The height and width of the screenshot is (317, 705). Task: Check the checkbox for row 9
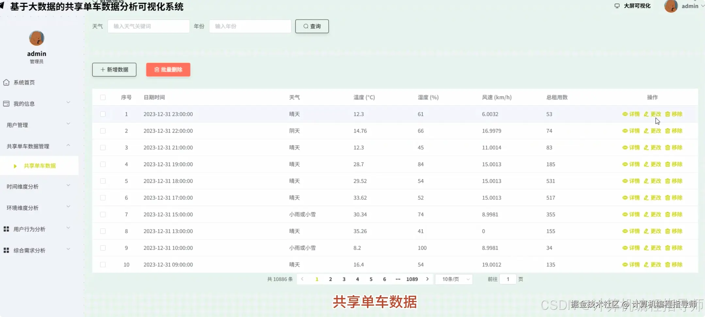103,248
